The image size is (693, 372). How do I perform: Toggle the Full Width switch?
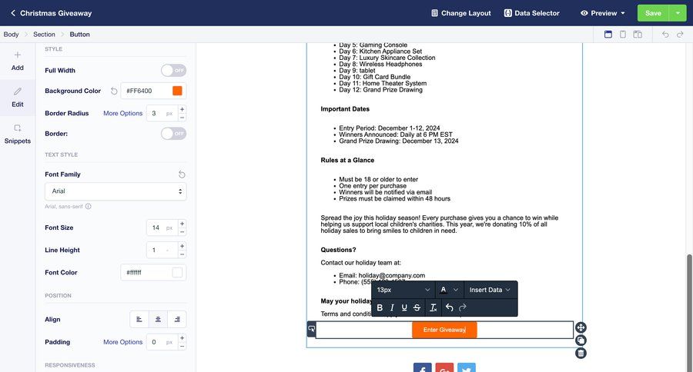pos(173,71)
